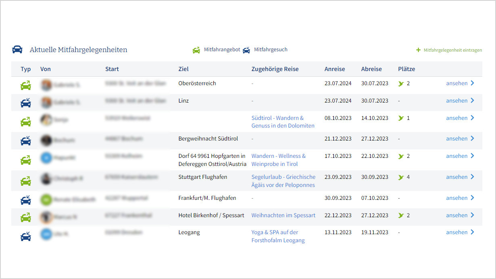The height and width of the screenshot is (279, 496).
Task: Click the green seat icon in the Hotel Birkenhof row
Action: [x=401, y=216]
